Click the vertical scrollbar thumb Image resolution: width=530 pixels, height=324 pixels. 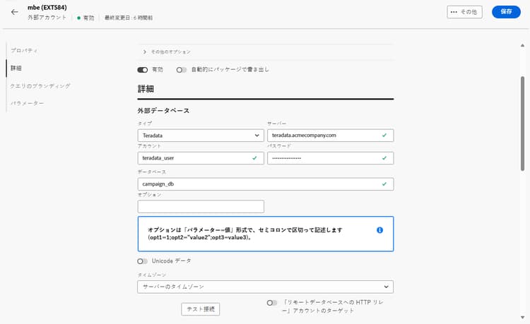point(522,124)
